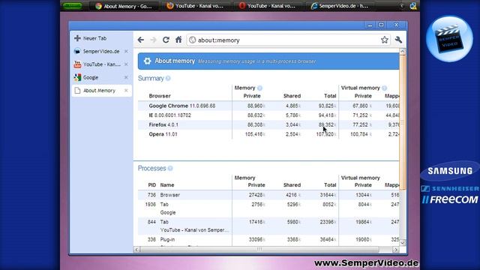Bookmark page with the star icon
The width and height of the screenshot is (480, 270).
pyautogui.click(x=385, y=40)
